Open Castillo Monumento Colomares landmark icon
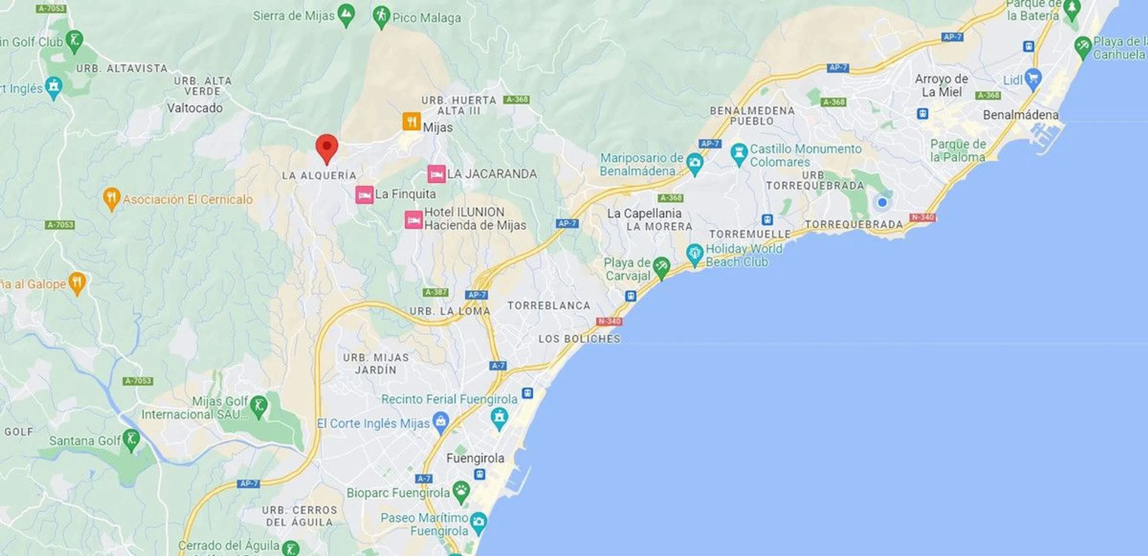The image size is (1148, 556). 739,154
